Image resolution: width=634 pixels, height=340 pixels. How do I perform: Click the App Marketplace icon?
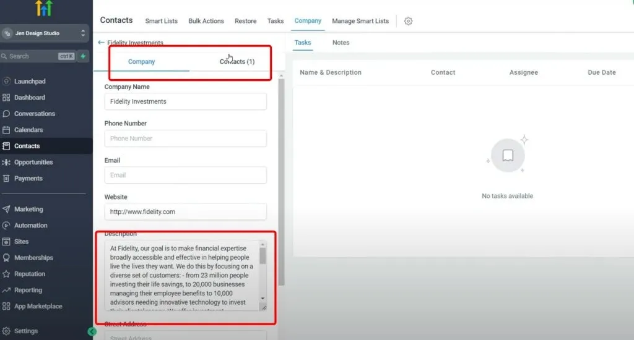pyautogui.click(x=6, y=306)
